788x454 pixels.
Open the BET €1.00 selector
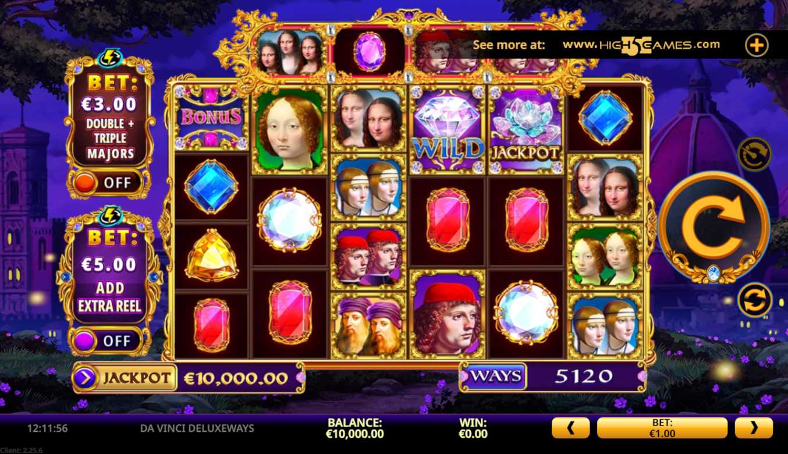point(662,428)
